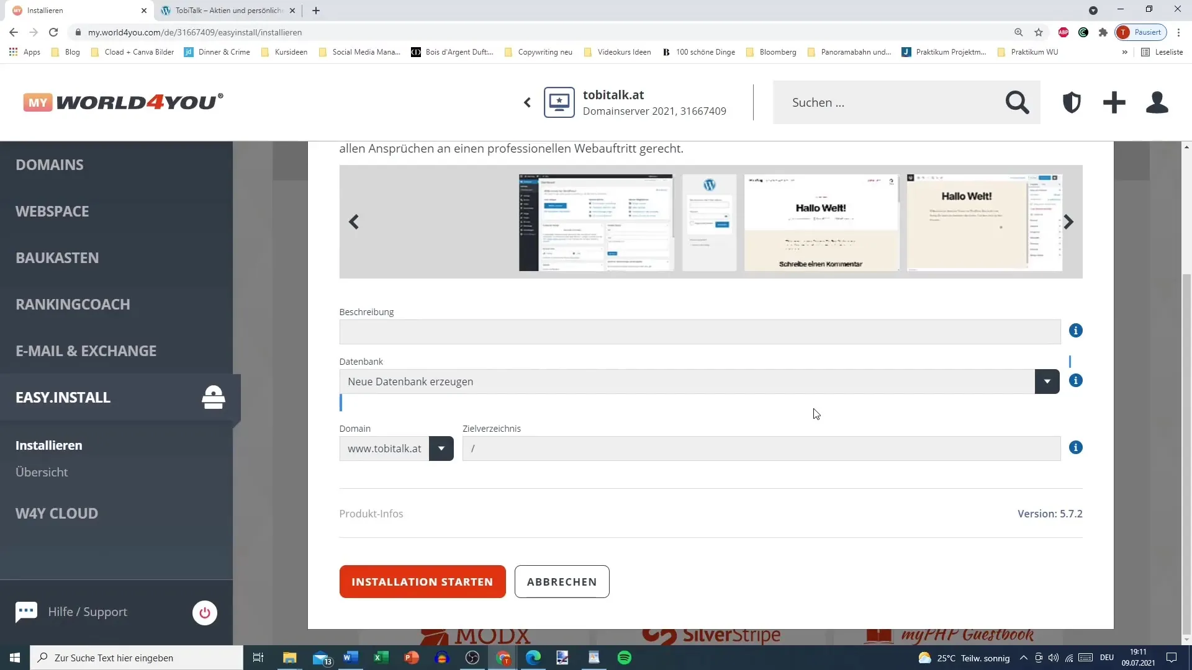Open Excel from the taskbar

381,658
